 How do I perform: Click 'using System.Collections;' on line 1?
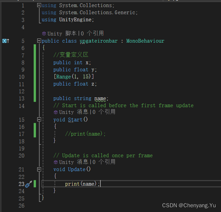point(78,5)
